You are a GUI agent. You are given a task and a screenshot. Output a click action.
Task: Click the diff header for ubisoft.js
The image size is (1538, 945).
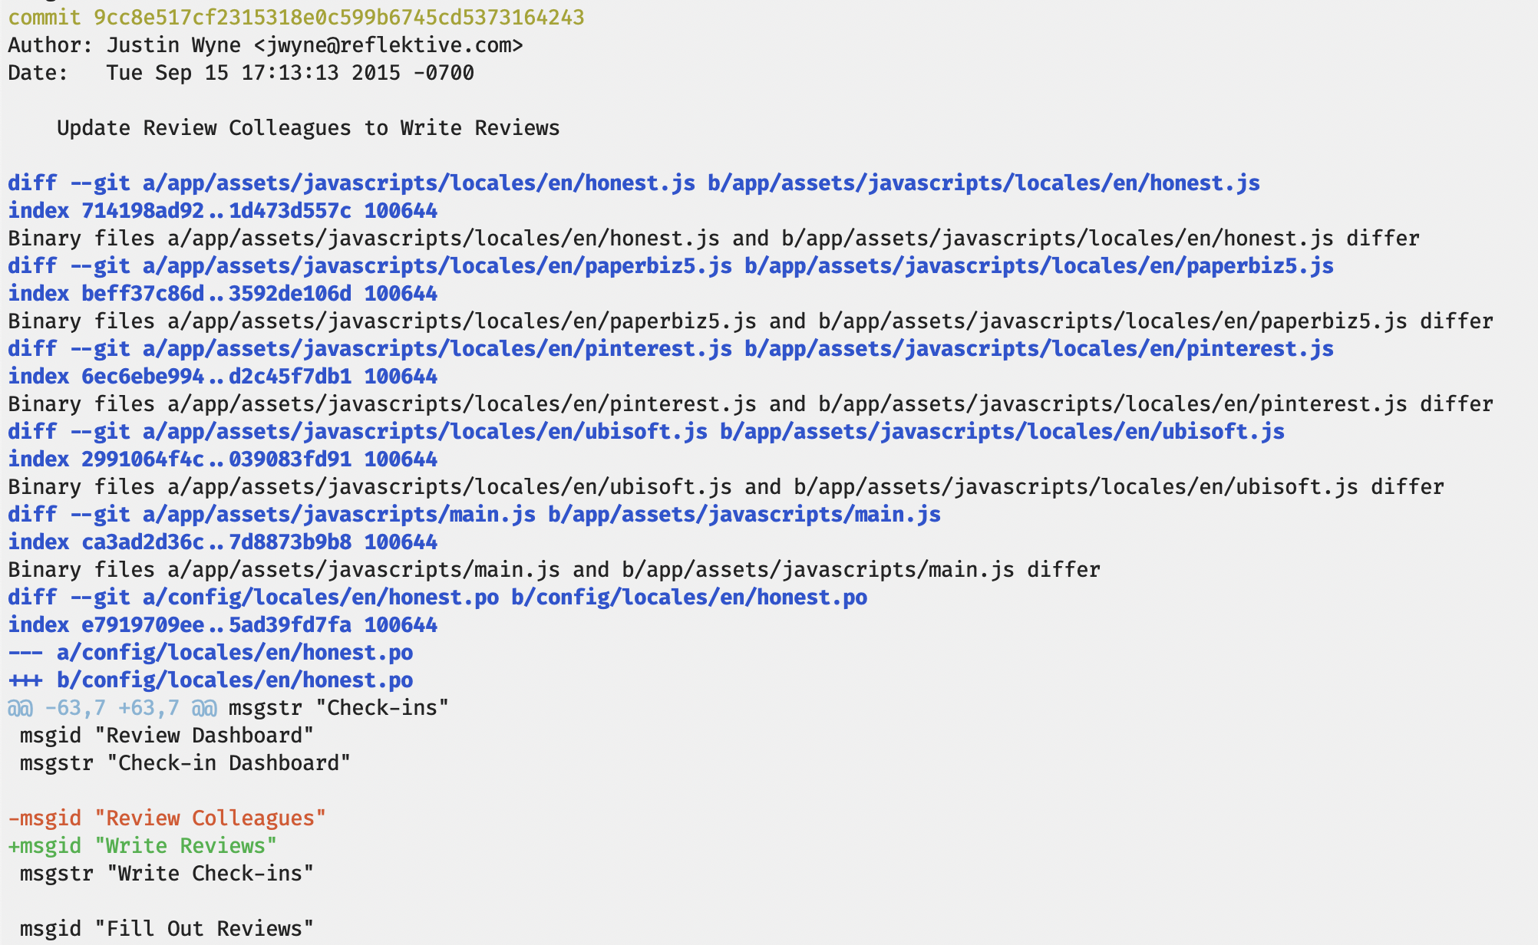645,432
